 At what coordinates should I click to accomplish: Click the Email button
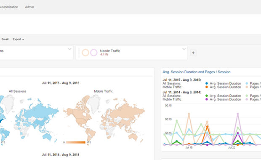pos(5,39)
